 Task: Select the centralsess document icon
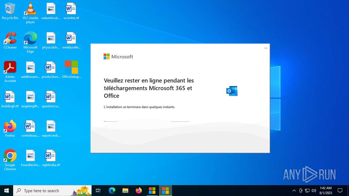[30, 129]
